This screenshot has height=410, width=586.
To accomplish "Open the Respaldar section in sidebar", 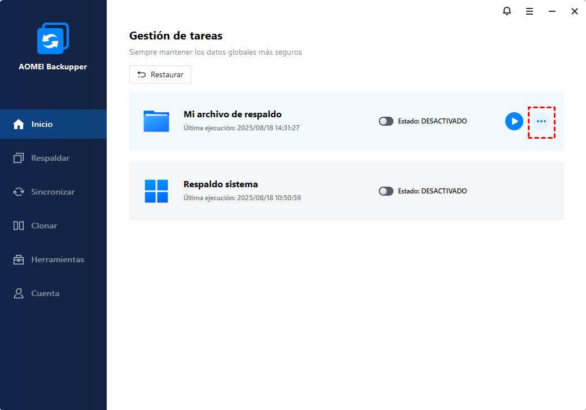I will pyautogui.click(x=53, y=158).
